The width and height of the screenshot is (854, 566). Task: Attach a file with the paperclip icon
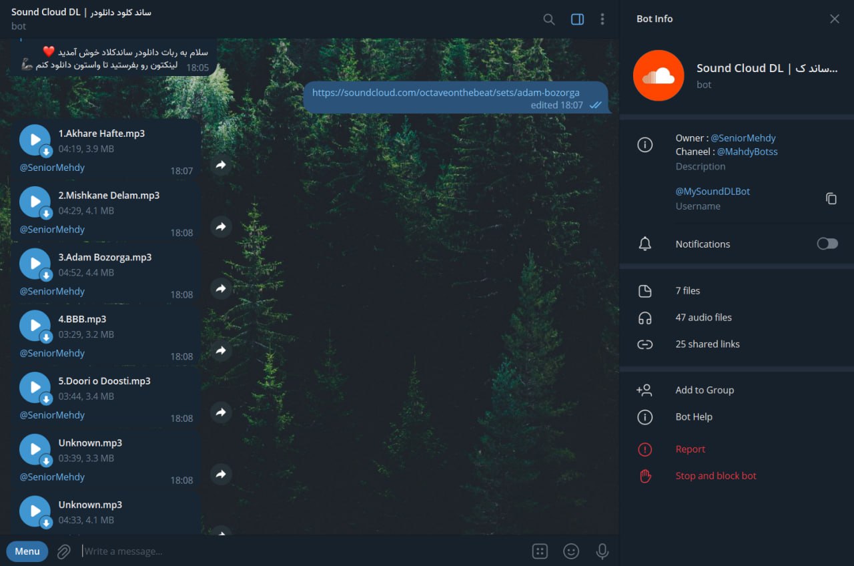64,552
